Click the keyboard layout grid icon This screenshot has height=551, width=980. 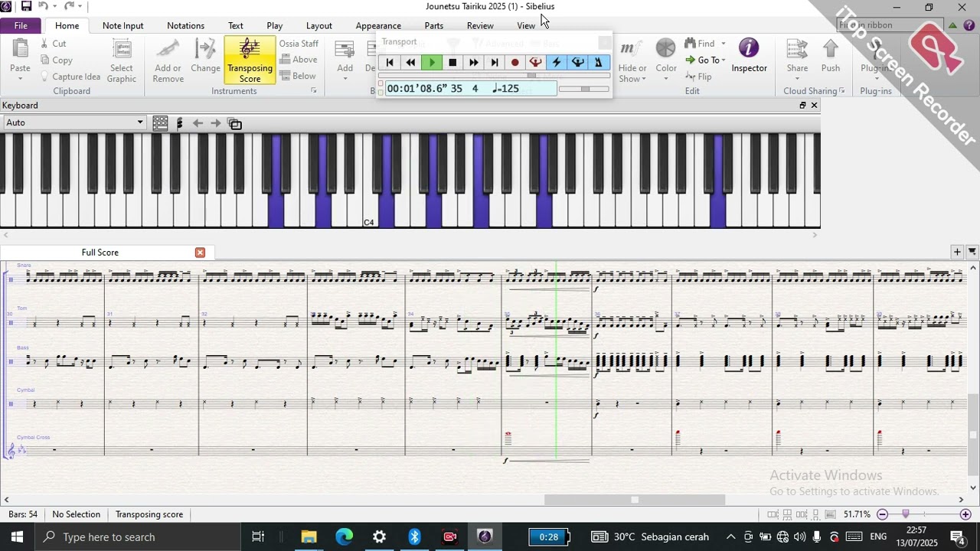[160, 123]
